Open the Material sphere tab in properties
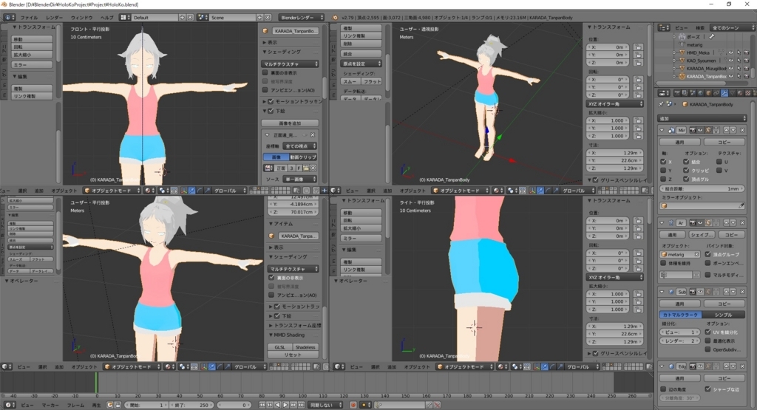Image resolution: width=757 pixels, height=410 pixels. point(739,92)
